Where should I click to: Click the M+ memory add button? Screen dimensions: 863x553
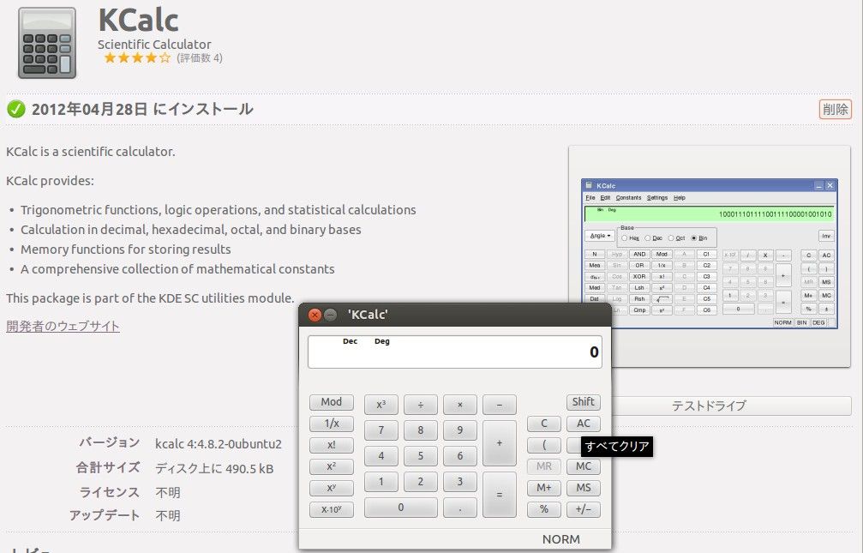(x=544, y=488)
